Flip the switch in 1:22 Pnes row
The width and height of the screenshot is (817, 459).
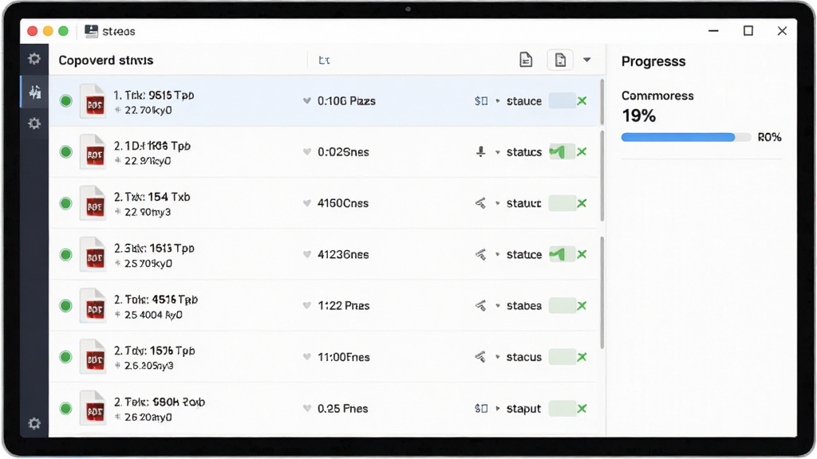point(562,305)
